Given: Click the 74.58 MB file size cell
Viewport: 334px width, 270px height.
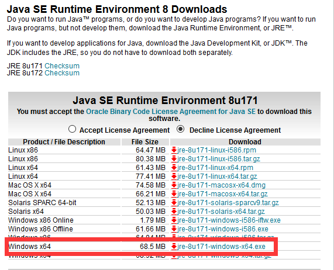Looking at the screenshot, I should (x=150, y=185).
